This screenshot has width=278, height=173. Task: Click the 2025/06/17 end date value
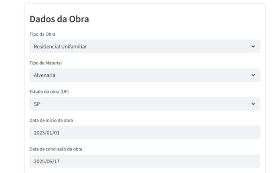click(46, 161)
